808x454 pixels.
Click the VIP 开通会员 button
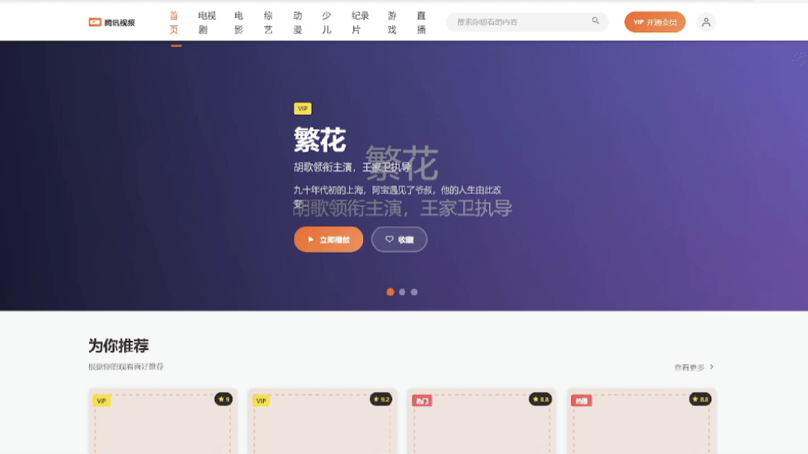[x=654, y=22]
